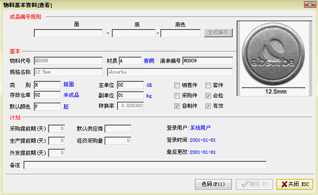Click the 规格名称 field showing 12.5mm
The width and height of the screenshot is (318, 195).
point(68,72)
